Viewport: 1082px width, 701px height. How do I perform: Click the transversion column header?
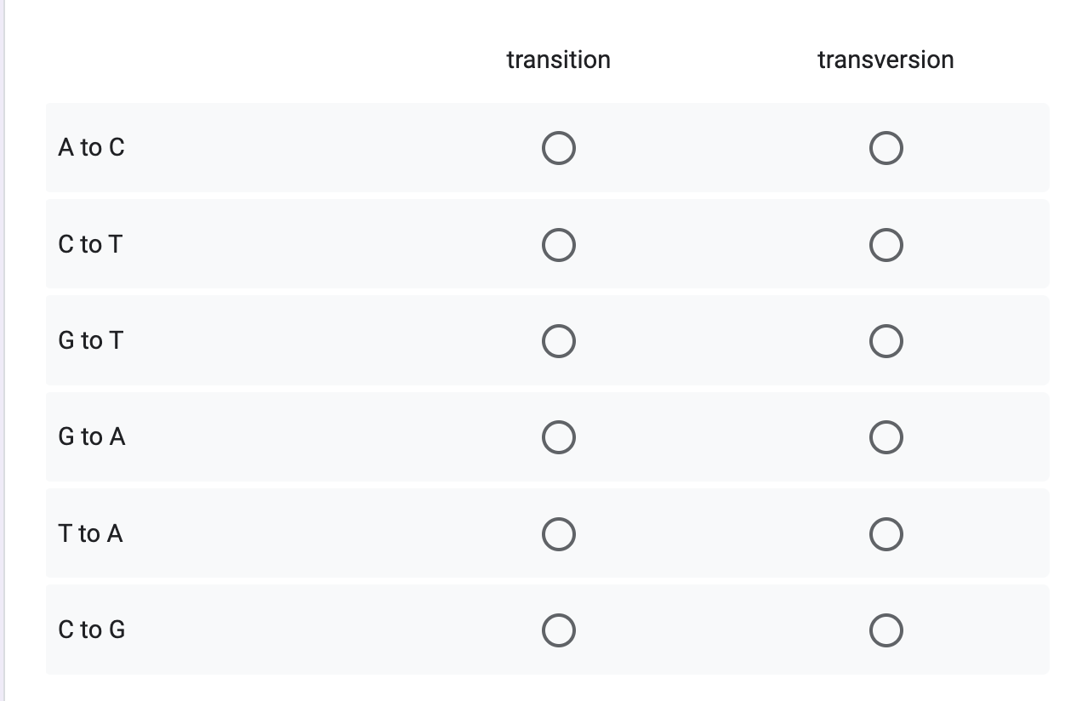[x=886, y=60]
